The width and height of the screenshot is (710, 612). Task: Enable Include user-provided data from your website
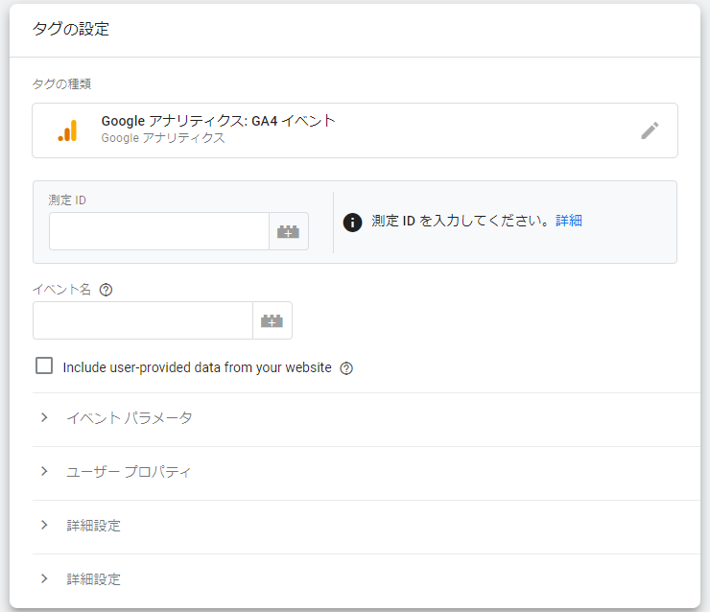(44, 365)
